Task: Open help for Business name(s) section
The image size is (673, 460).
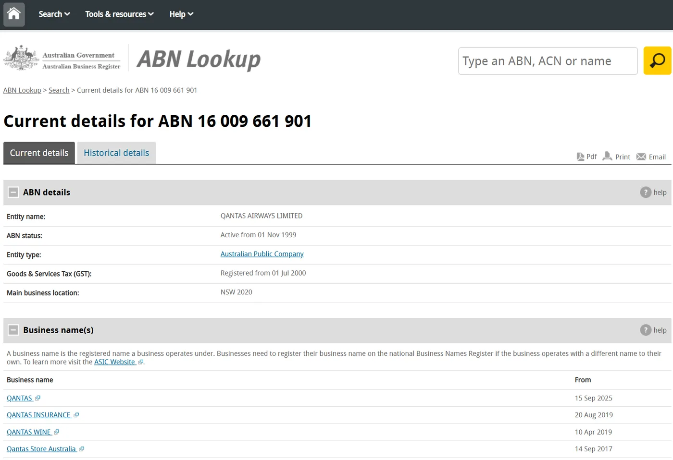Action: [653, 330]
